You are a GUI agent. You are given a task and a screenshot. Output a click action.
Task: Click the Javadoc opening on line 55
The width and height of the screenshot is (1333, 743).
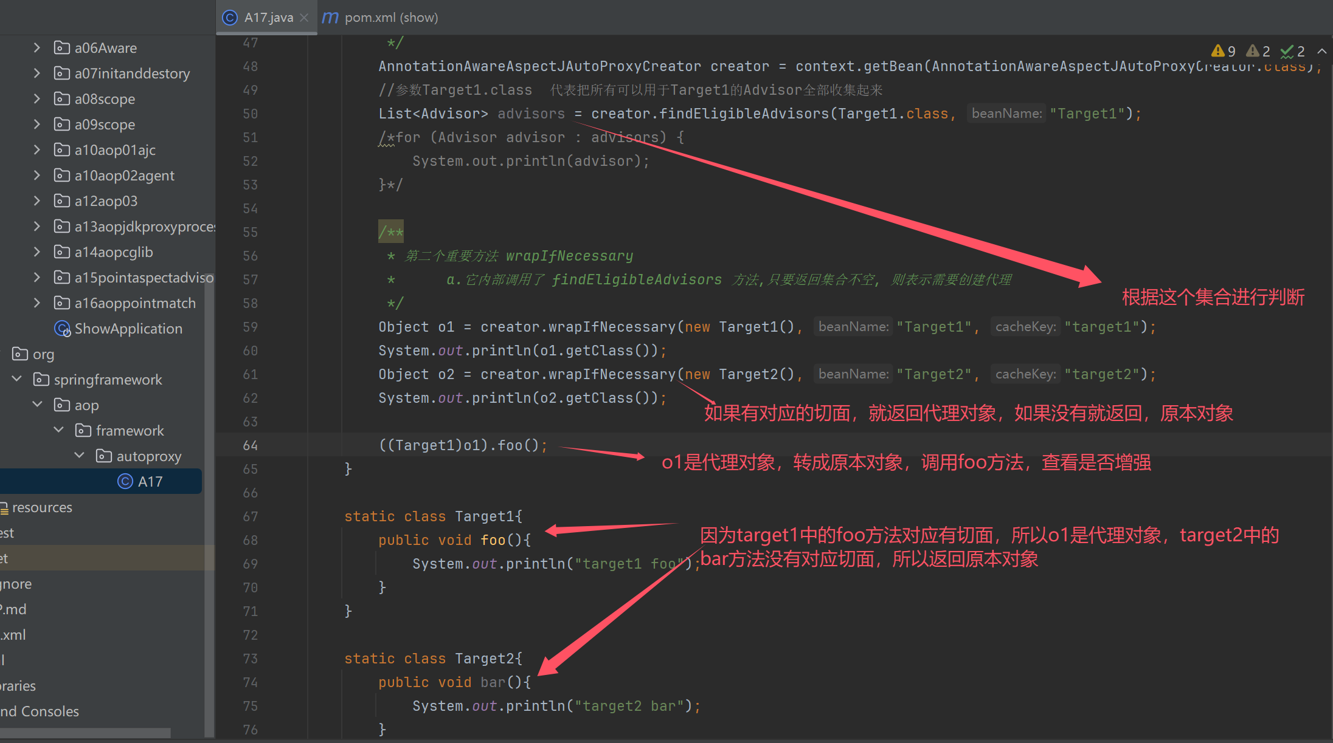click(x=390, y=232)
